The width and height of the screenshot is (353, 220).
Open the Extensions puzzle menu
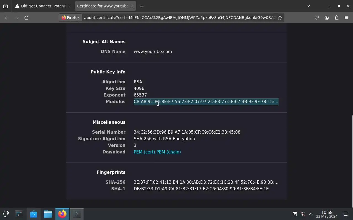pyautogui.click(x=336, y=18)
